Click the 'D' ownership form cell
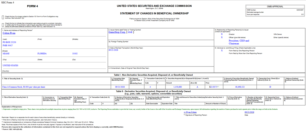The width and height of the screenshot is (306, 134). point(270,87)
